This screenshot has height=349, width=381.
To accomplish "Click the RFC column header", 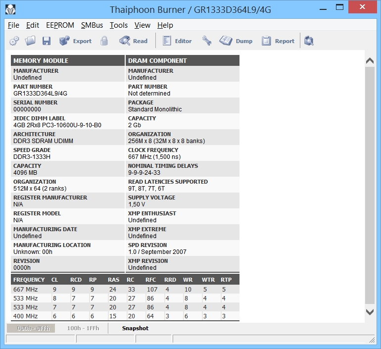I will pyautogui.click(x=150, y=280).
